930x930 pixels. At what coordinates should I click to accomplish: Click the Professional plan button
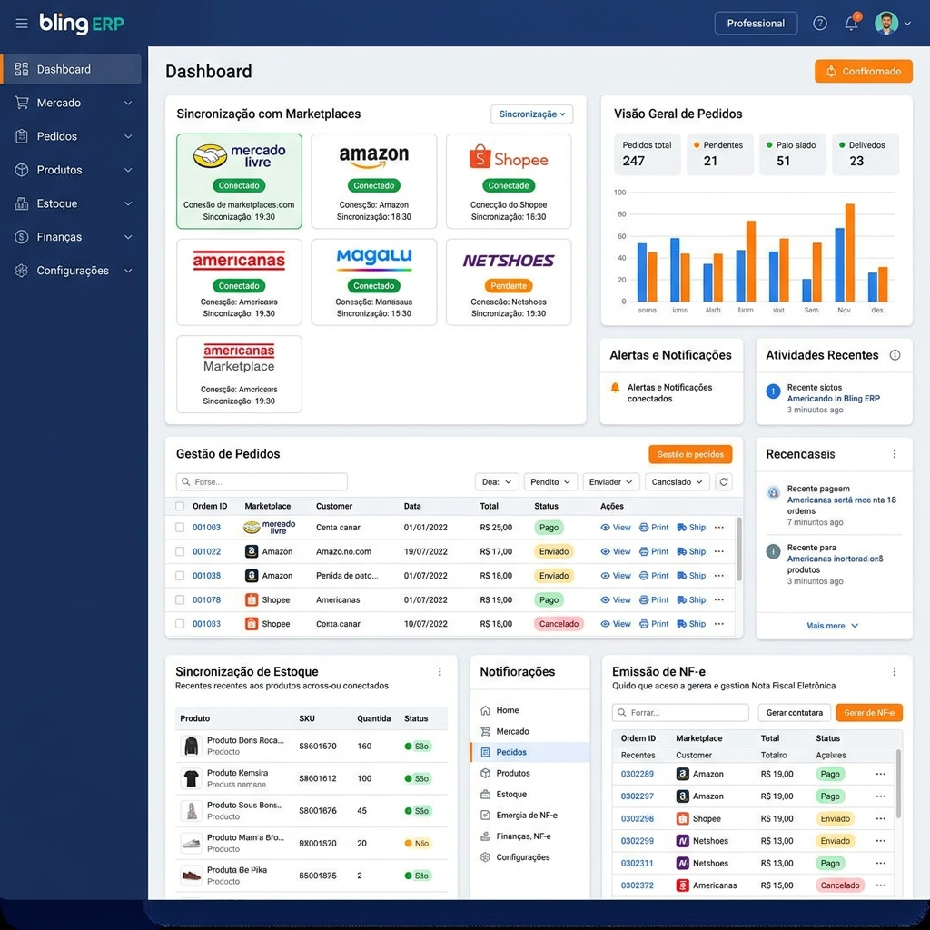[756, 23]
